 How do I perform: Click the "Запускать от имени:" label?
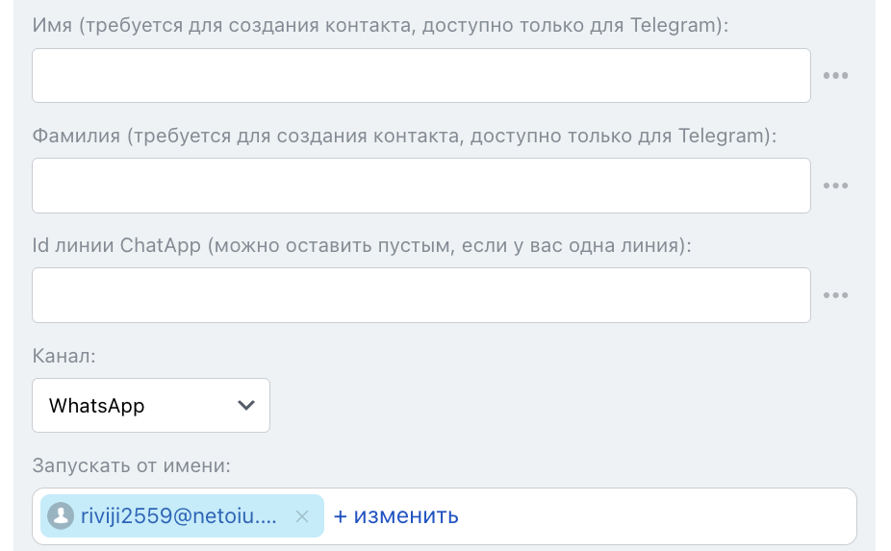[x=132, y=466]
